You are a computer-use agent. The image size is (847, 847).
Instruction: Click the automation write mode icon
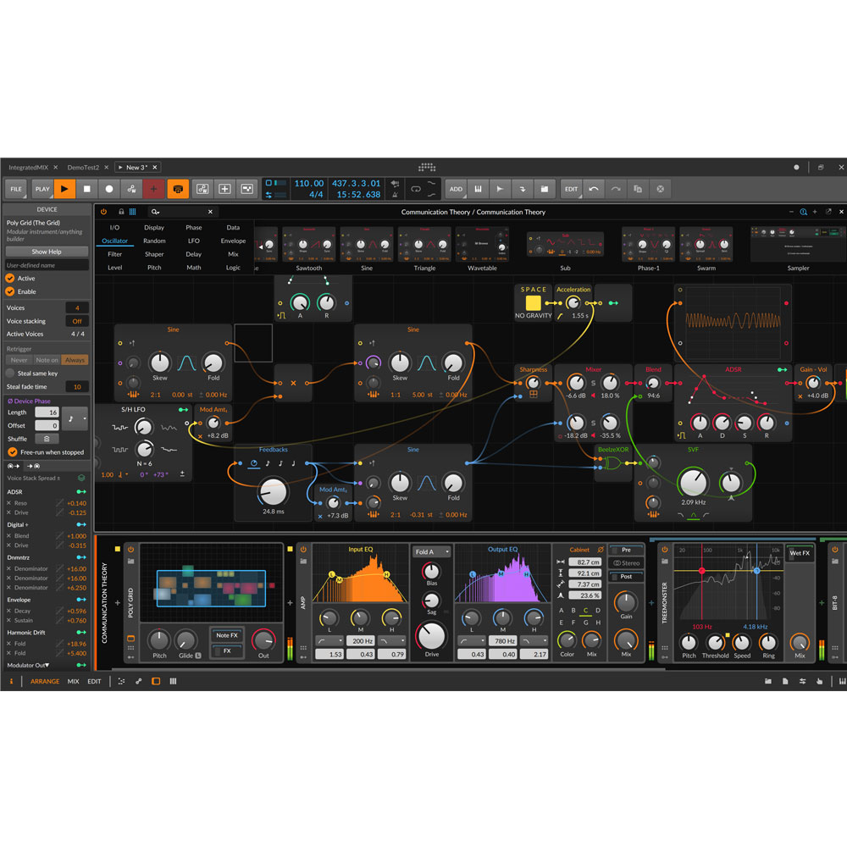pos(131,189)
